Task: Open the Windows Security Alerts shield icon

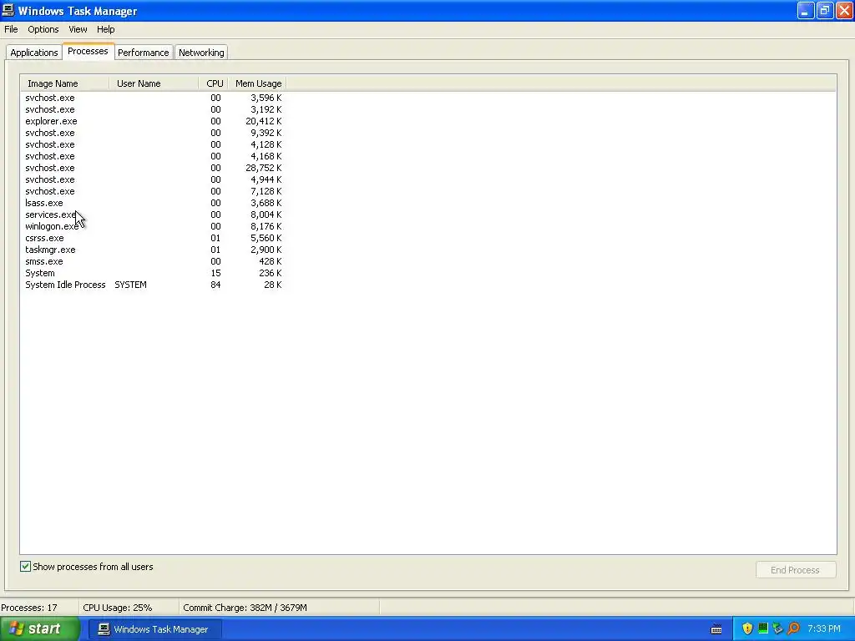Action: pos(747,628)
